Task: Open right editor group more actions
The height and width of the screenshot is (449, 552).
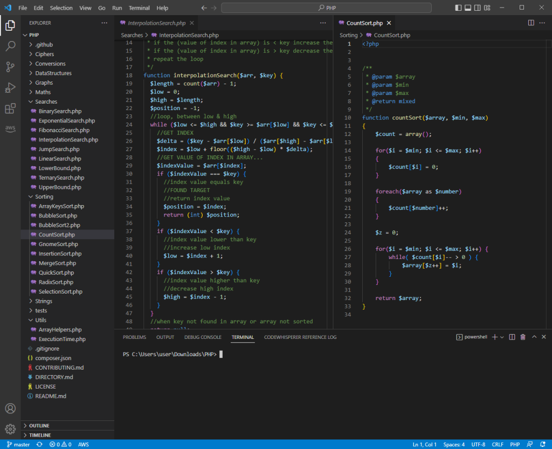Action: coord(542,23)
